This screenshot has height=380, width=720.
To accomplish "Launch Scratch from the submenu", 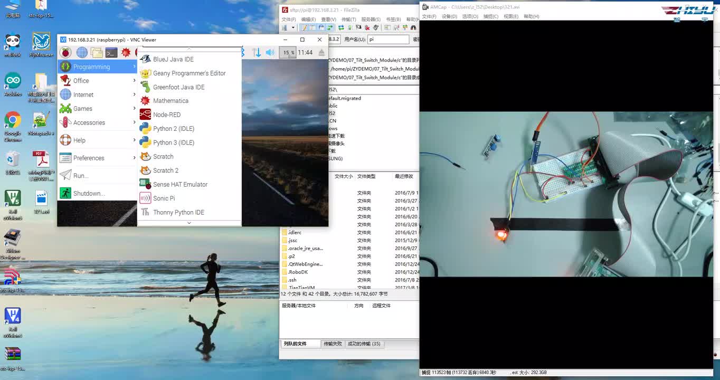I will tap(190, 157).
